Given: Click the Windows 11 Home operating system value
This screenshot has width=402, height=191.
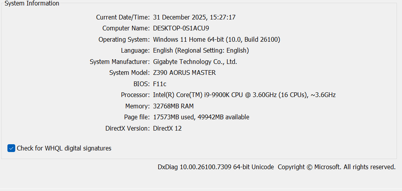Looking at the screenshot, I should 216,39.
